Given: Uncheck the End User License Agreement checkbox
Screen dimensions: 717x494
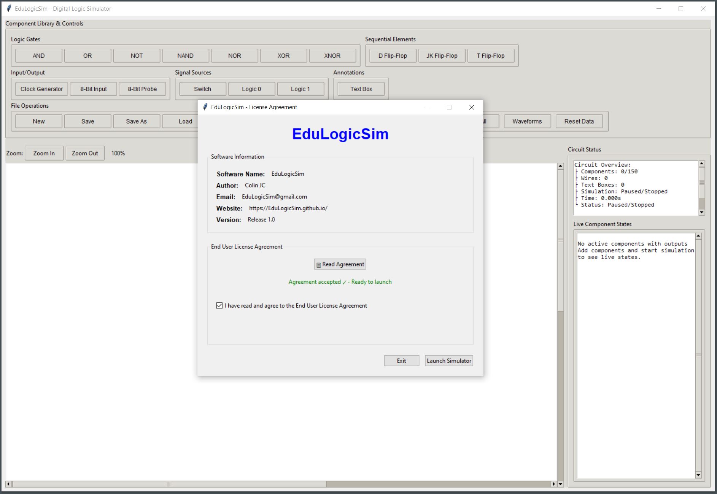Looking at the screenshot, I should (x=219, y=305).
